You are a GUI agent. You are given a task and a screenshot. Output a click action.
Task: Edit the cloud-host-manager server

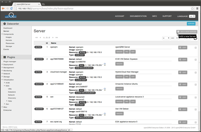click(x=183, y=72)
